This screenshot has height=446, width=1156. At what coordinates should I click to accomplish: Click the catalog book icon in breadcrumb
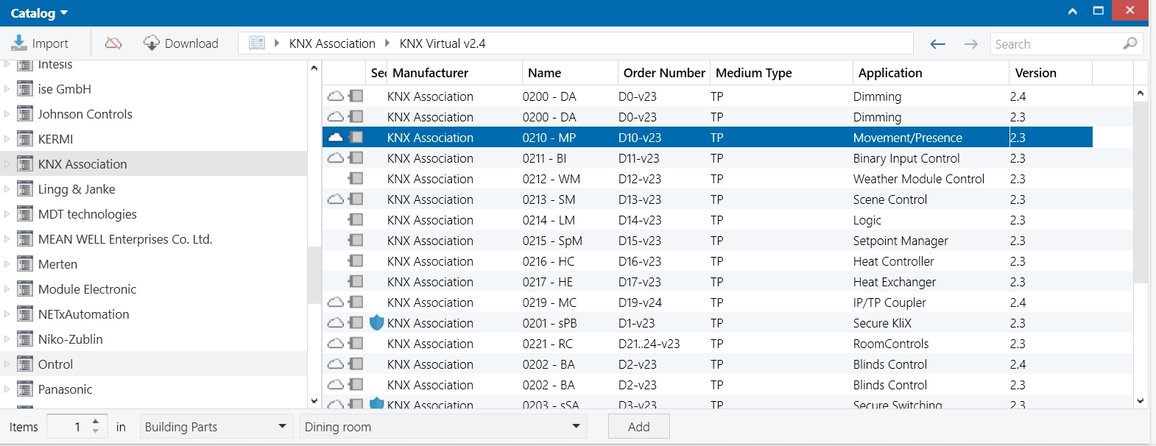[x=256, y=43]
